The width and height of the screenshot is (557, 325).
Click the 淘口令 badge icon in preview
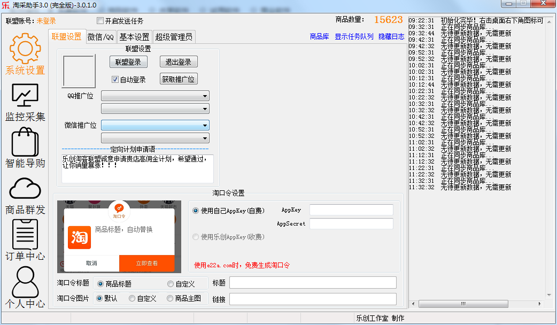click(x=119, y=211)
